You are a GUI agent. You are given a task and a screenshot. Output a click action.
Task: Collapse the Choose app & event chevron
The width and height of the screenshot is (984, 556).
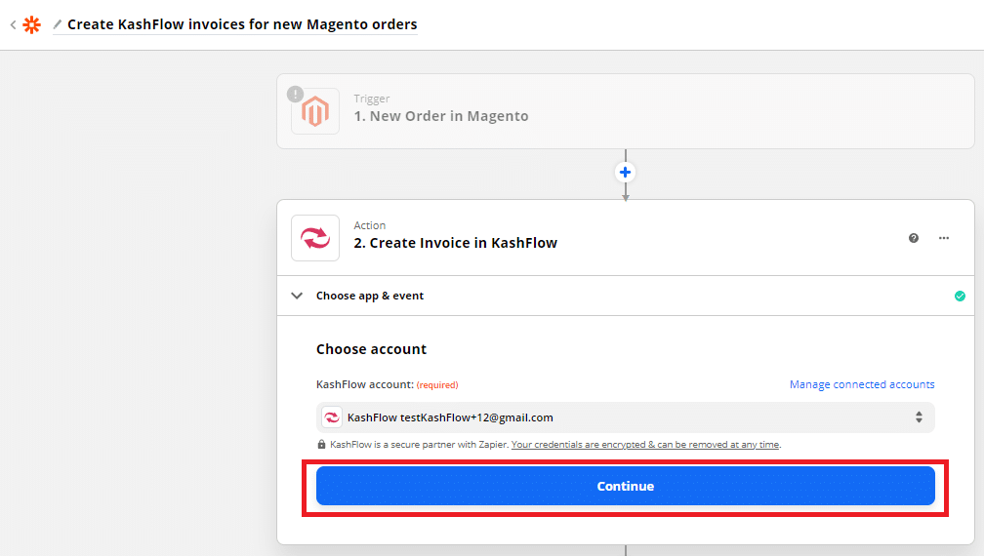(x=298, y=296)
